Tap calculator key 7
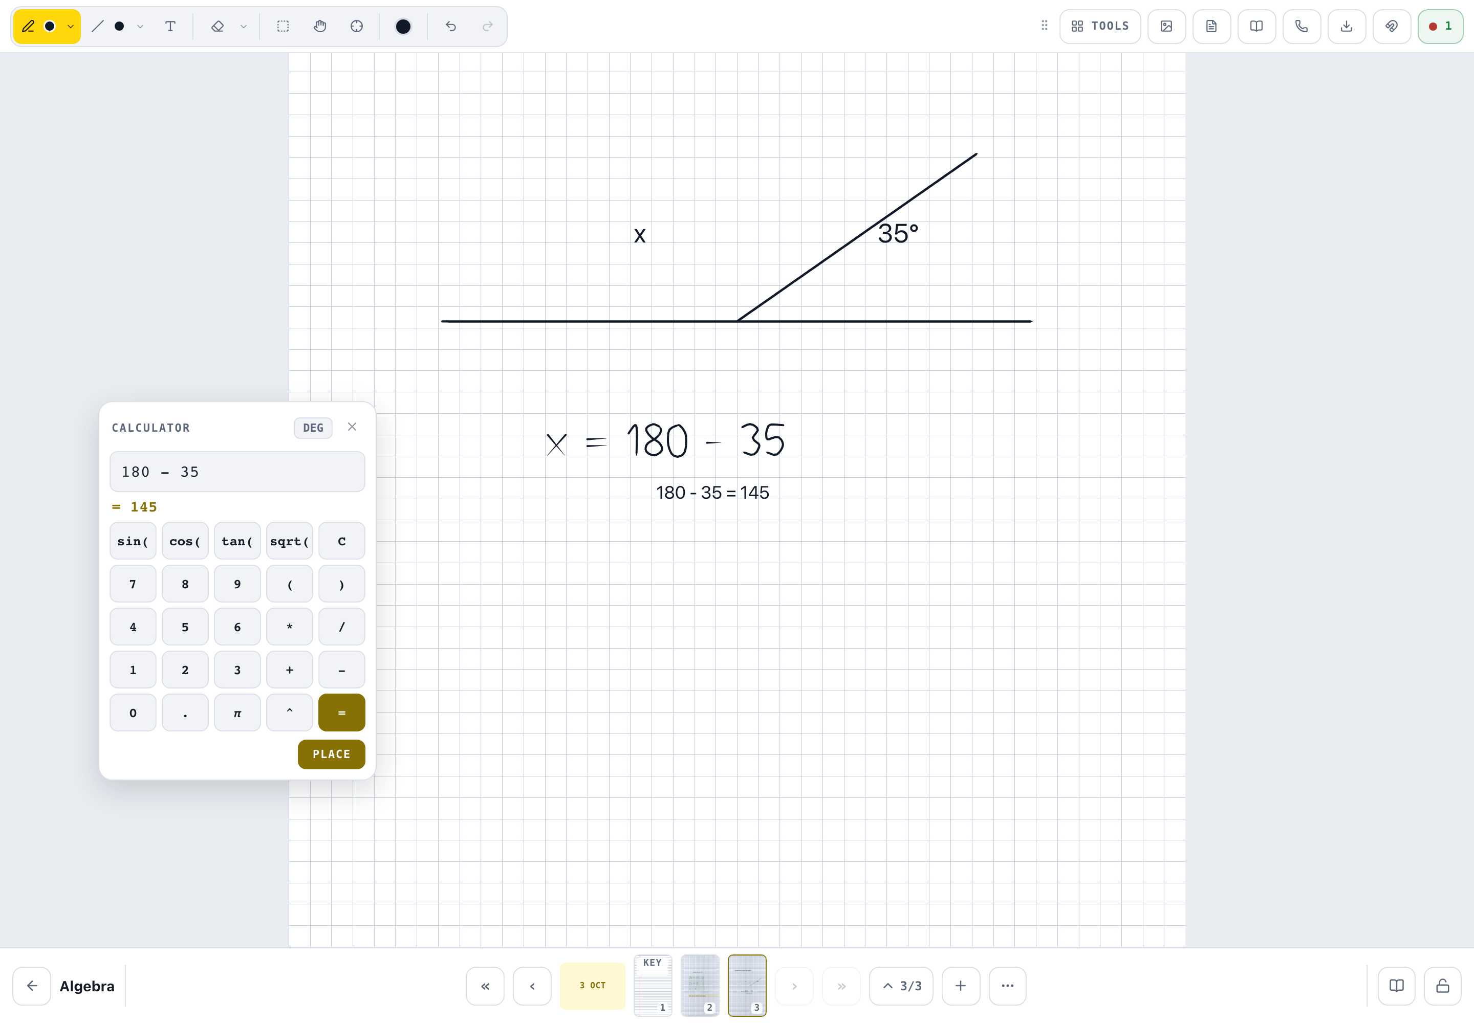This screenshot has height=1023, width=1474. pyautogui.click(x=133, y=584)
